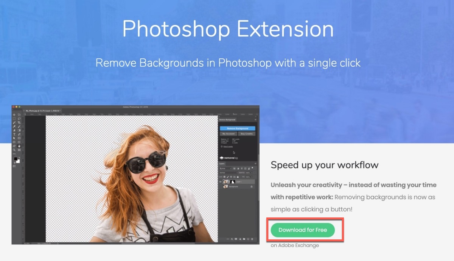Select the Eyedropper tool
Screen dimensions: 454x261
click(x=14, y=127)
